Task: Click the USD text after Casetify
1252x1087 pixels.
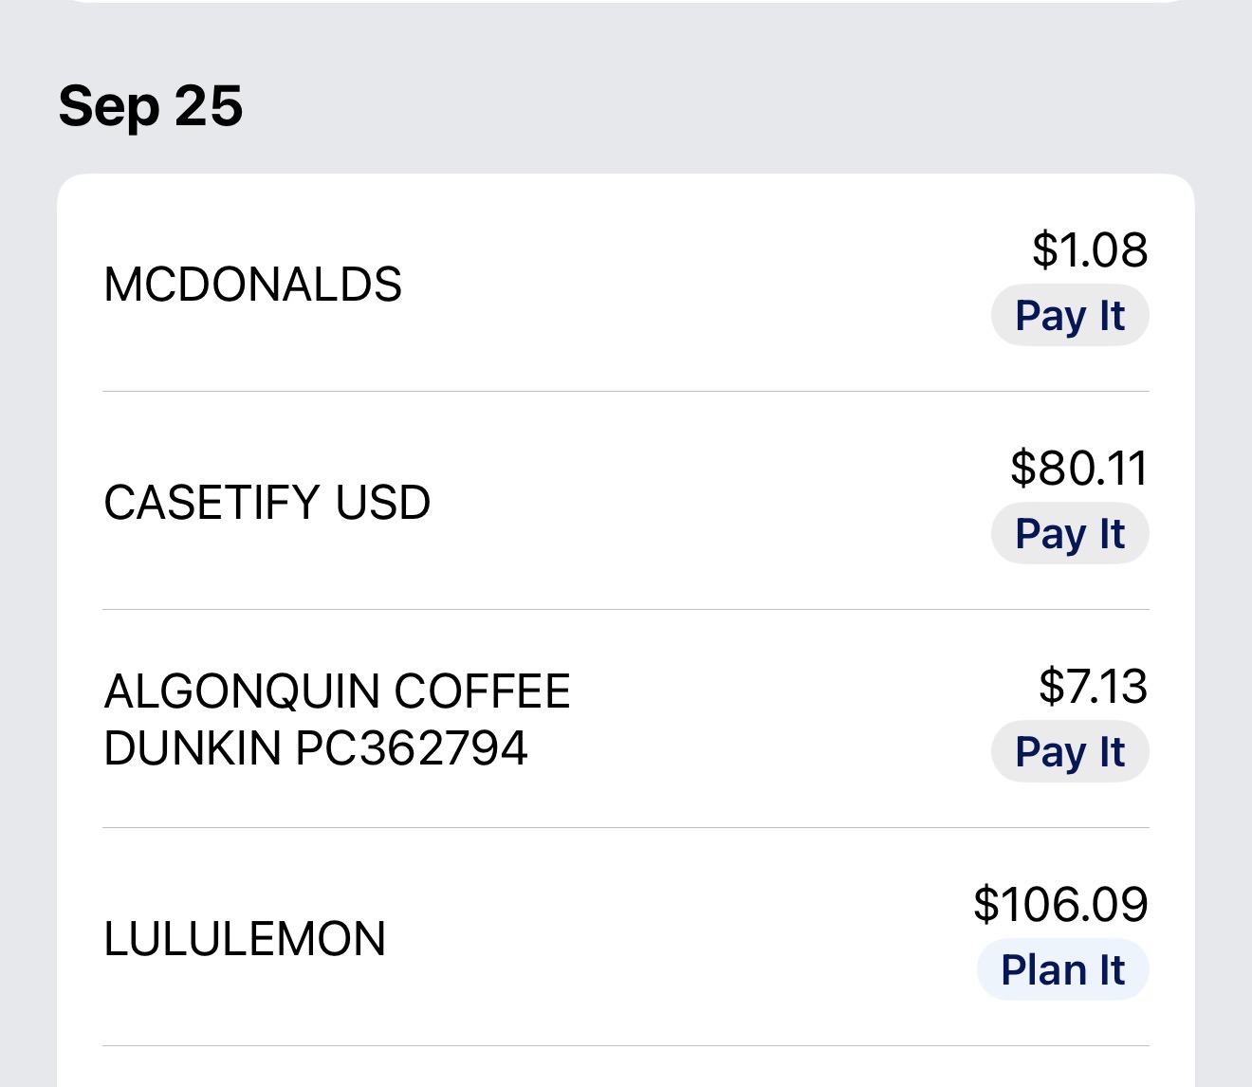Action: click(383, 503)
